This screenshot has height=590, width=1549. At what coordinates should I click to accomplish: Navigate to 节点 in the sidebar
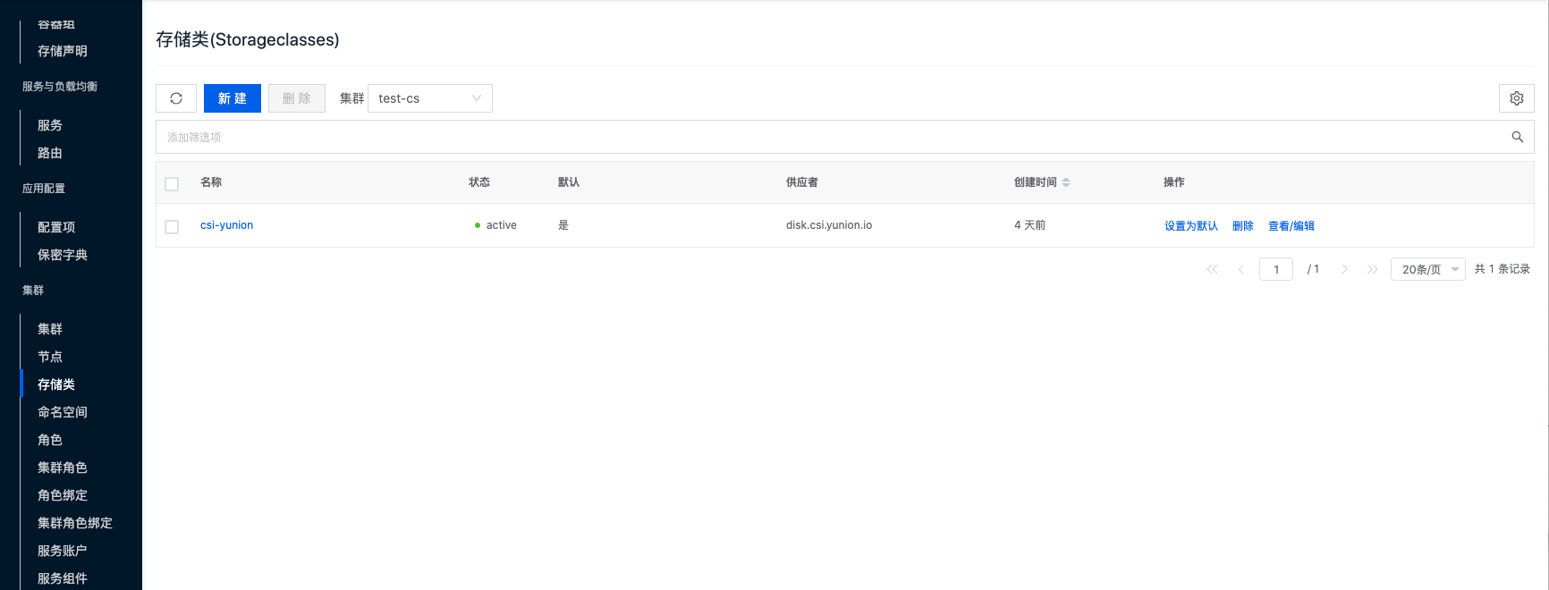pos(50,357)
